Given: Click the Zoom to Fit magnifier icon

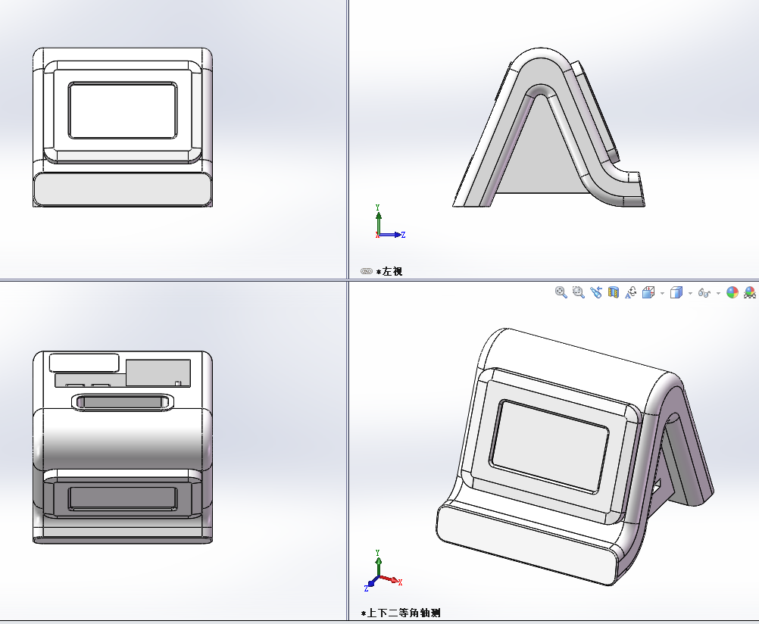Looking at the screenshot, I should [x=561, y=292].
